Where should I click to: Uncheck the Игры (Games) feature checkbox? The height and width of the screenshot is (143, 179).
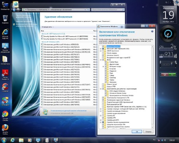click(x=103, y=60)
